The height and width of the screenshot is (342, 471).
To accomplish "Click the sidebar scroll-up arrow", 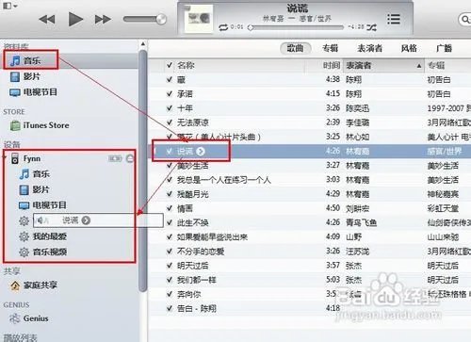I will click(x=143, y=44).
